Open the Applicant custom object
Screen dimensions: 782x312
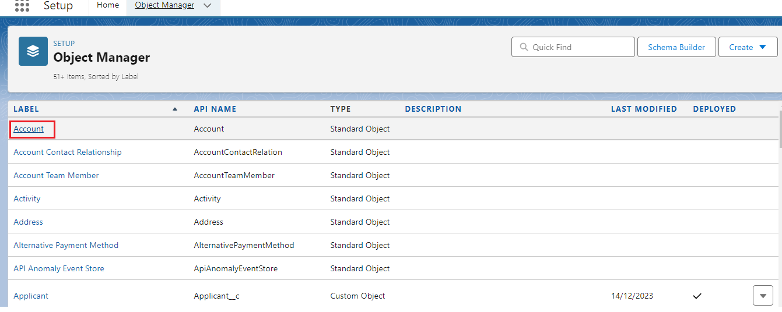point(31,296)
